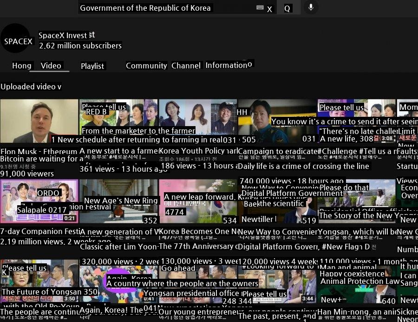This screenshot has height=322, width=418.
Task: Play the police officer crime campaign thumbnail
Action: point(277,121)
